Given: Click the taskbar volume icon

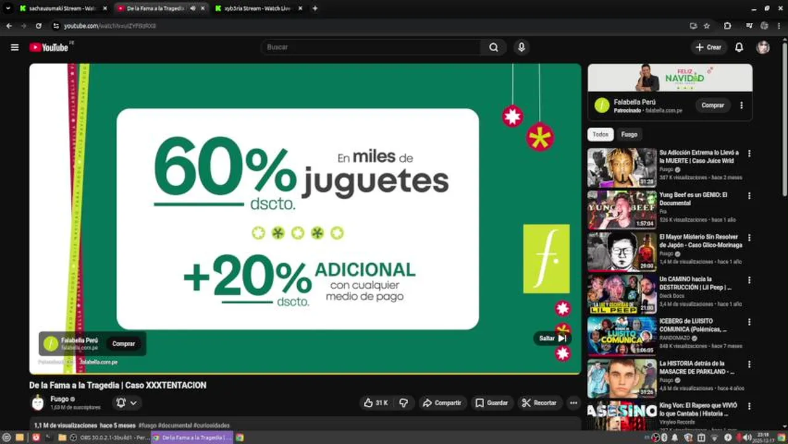Looking at the screenshot, I should 747,437.
